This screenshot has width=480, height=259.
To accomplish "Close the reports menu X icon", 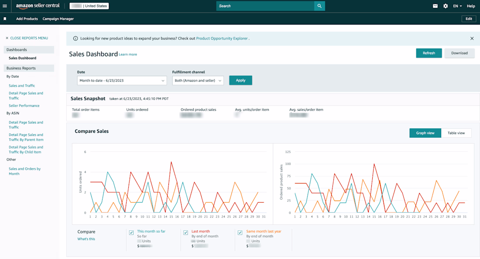I will click(x=7, y=38).
